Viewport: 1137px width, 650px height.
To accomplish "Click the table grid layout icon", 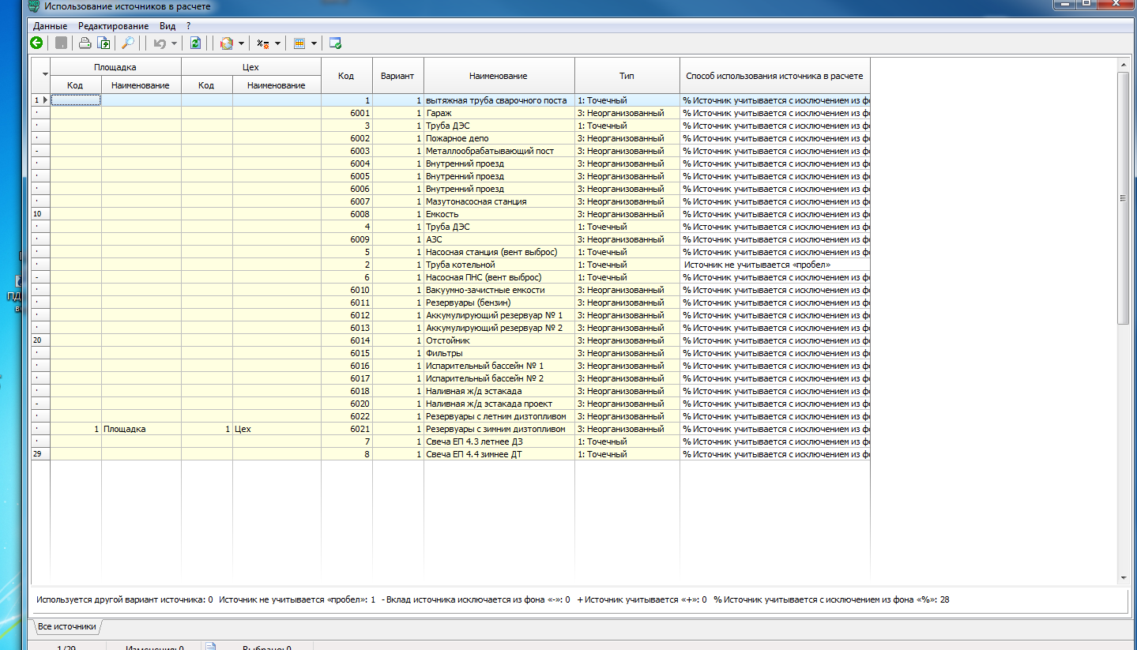I will (x=299, y=43).
